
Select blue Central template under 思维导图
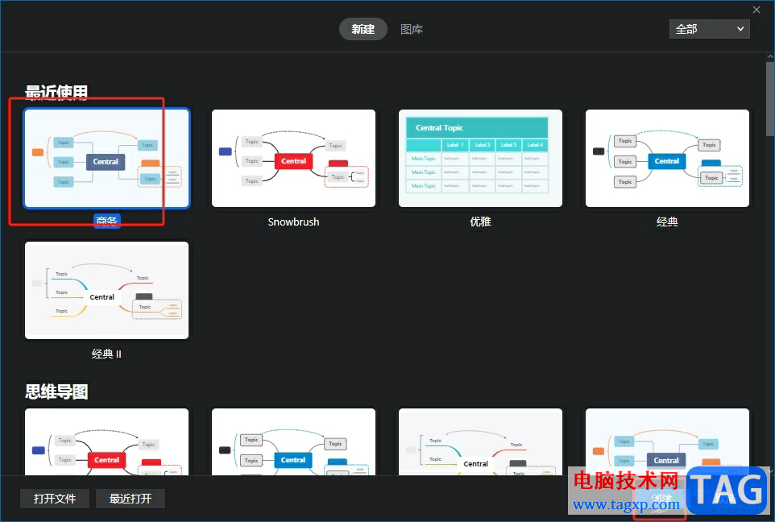293,442
